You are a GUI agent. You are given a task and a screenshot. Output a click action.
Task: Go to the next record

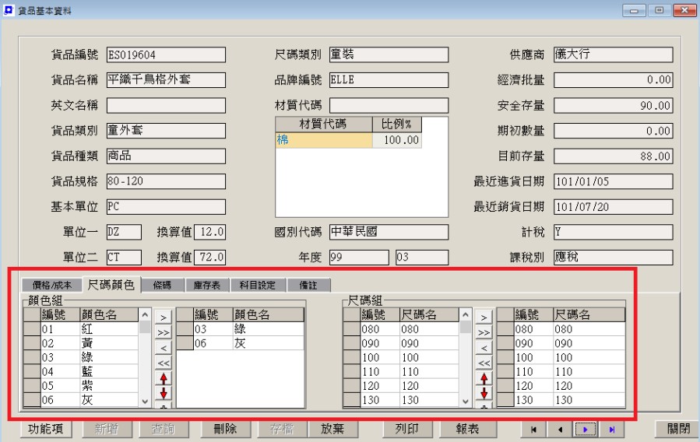586,430
